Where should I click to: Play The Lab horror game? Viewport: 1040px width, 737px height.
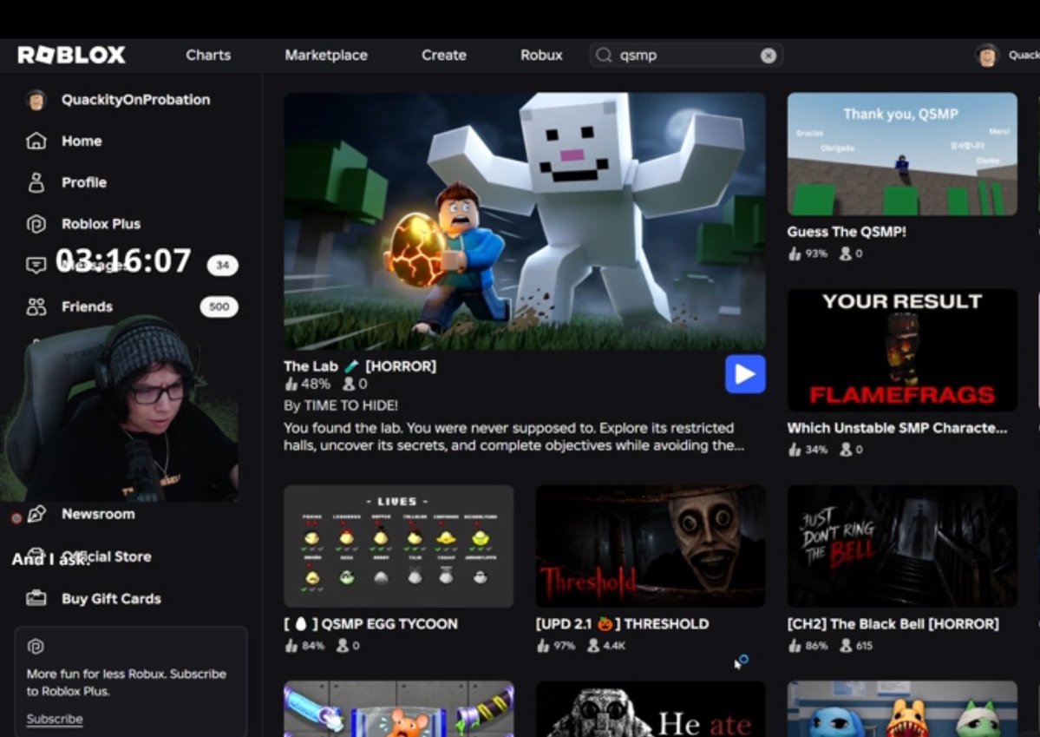[745, 374]
